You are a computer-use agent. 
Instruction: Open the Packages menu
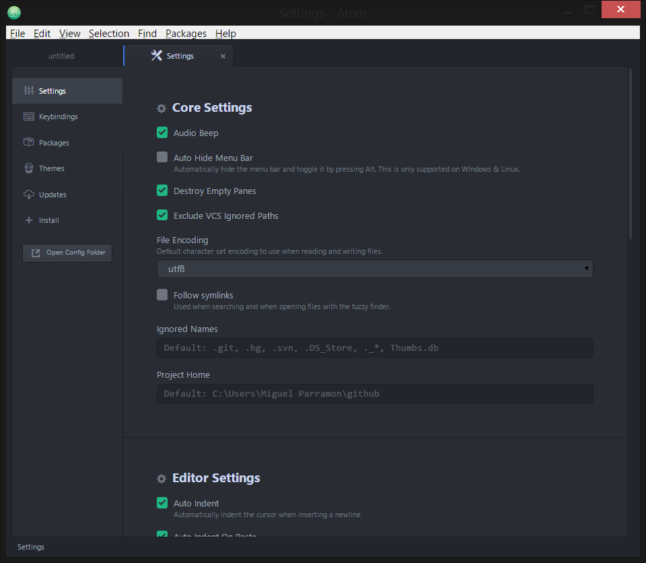[x=186, y=34]
